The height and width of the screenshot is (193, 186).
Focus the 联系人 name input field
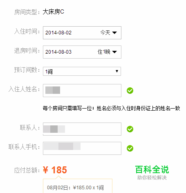(x=82, y=129)
